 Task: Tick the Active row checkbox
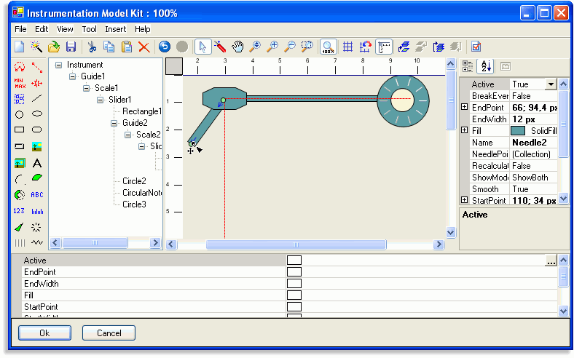[294, 260]
